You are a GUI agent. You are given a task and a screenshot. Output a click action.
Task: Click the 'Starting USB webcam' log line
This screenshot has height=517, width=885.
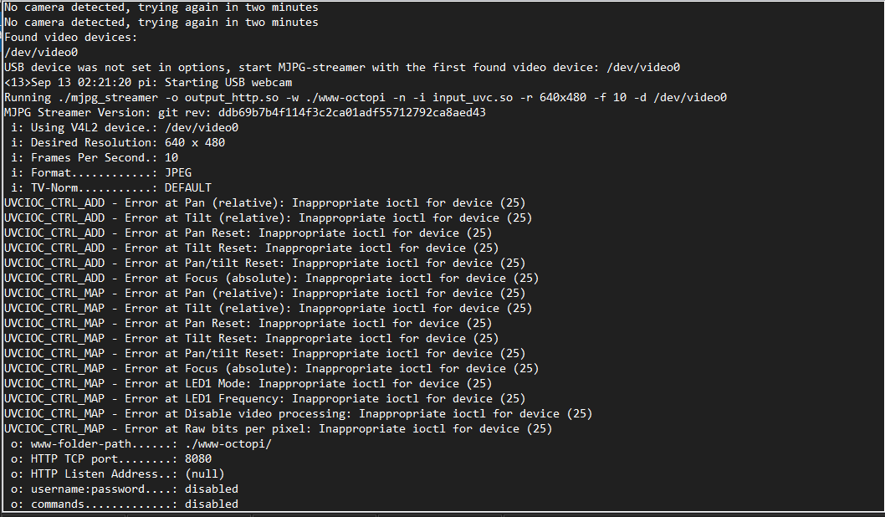[148, 83]
